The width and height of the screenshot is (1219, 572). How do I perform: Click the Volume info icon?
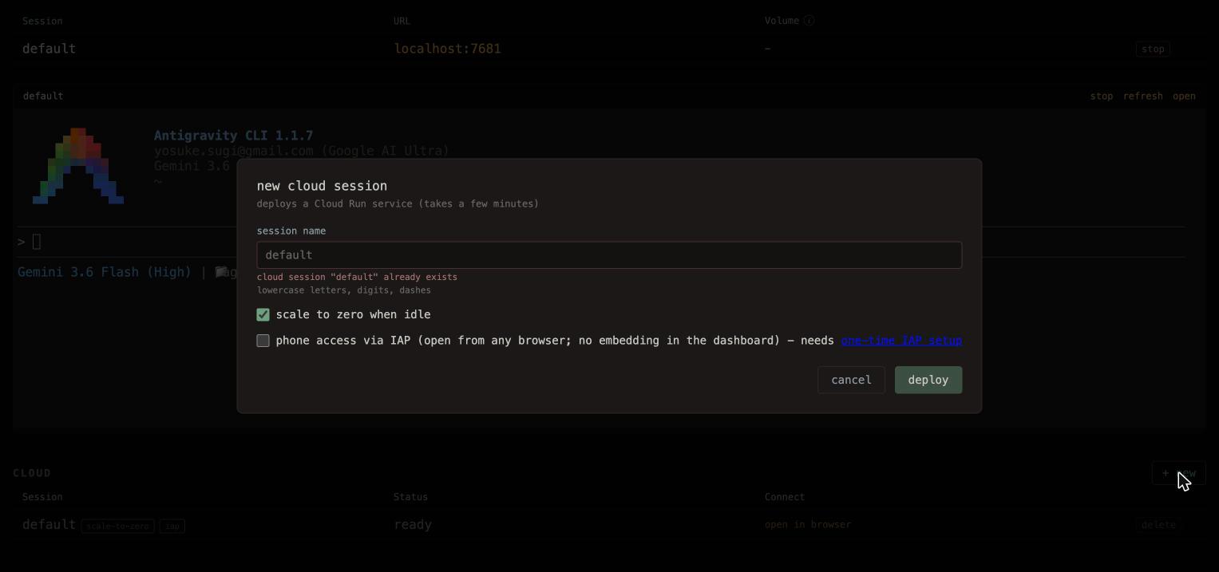pyautogui.click(x=809, y=21)
